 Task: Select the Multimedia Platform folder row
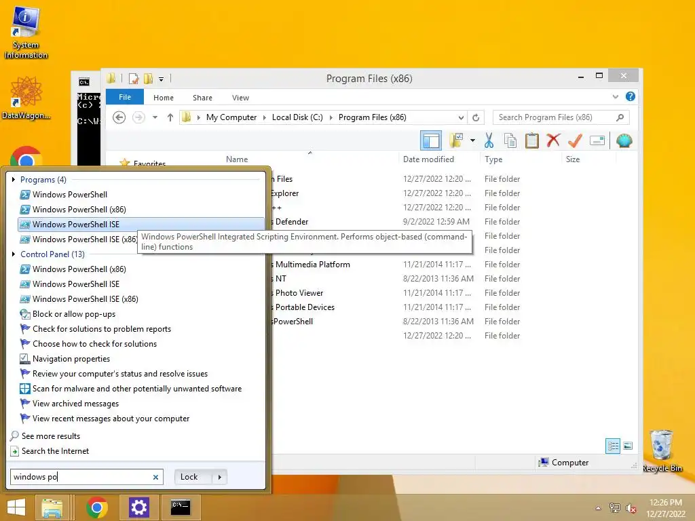[312, 265]
